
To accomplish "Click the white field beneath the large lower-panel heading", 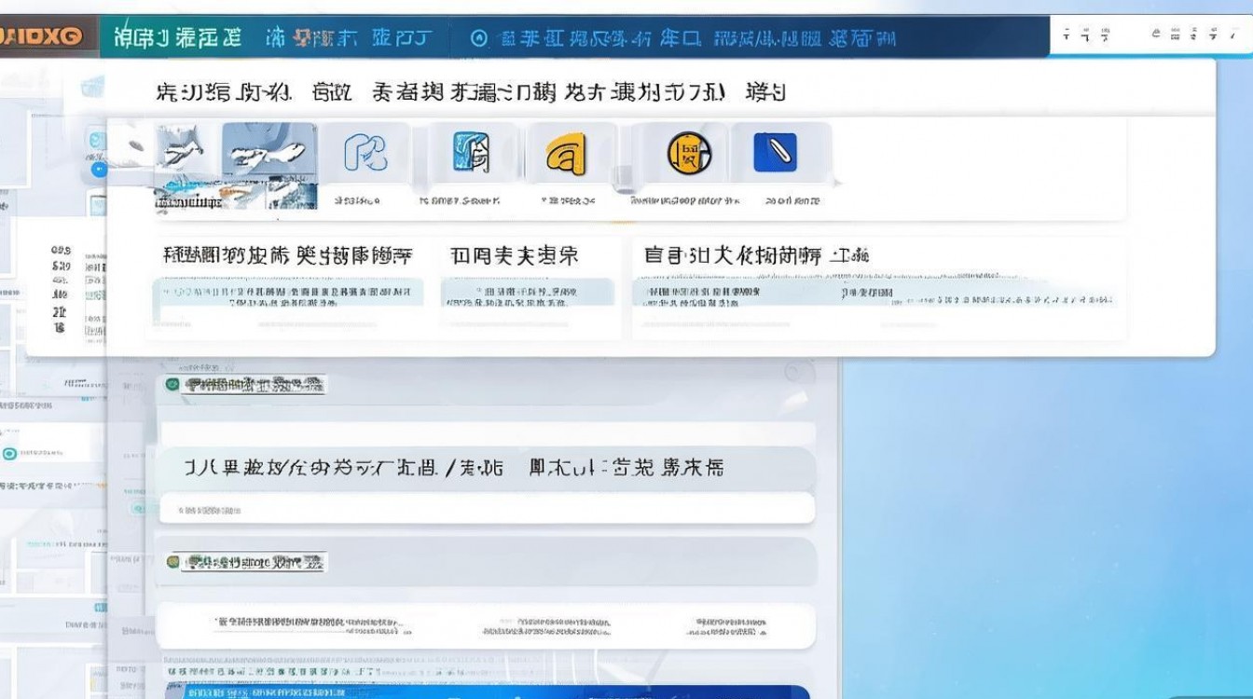I will tap(486, 509).
